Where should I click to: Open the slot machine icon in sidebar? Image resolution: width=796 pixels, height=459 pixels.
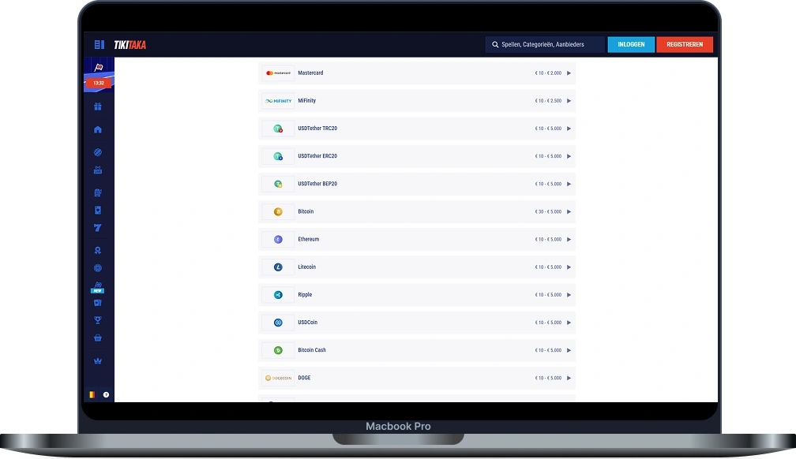tap(98, 192)
